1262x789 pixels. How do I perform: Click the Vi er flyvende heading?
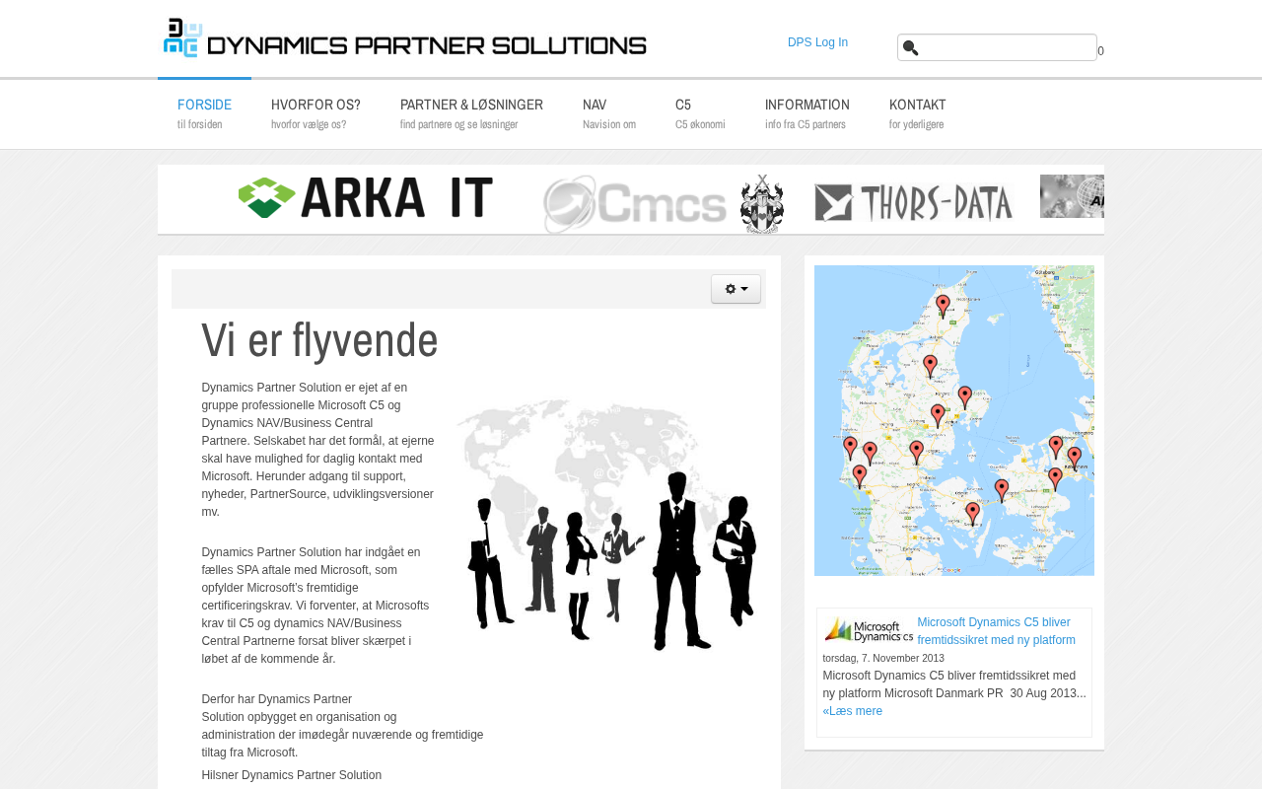[319, 340]
